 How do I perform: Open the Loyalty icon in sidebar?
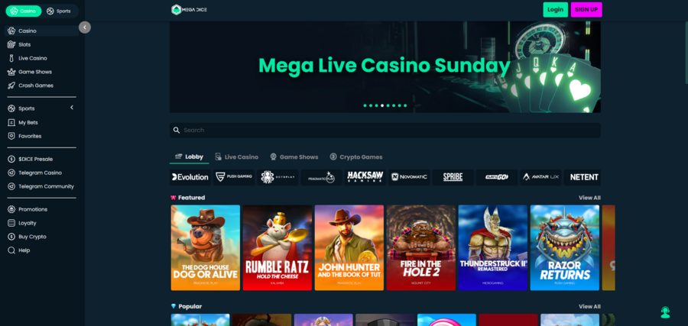coord(11,223)
